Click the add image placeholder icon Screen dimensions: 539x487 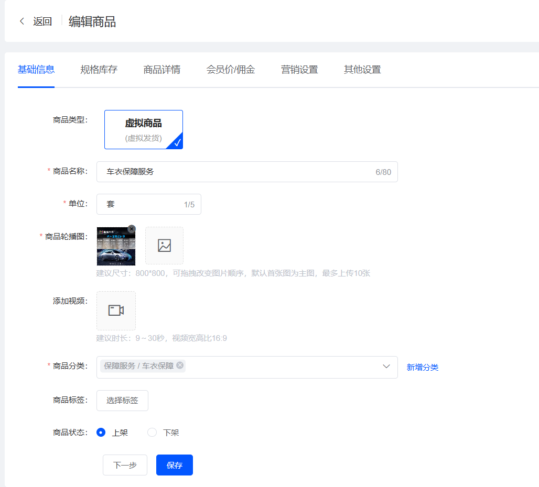(165, 246)
